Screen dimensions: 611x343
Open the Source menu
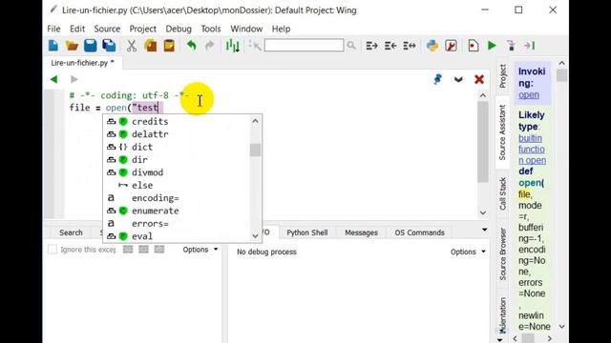pyautogui.click(x=107, y=29)
